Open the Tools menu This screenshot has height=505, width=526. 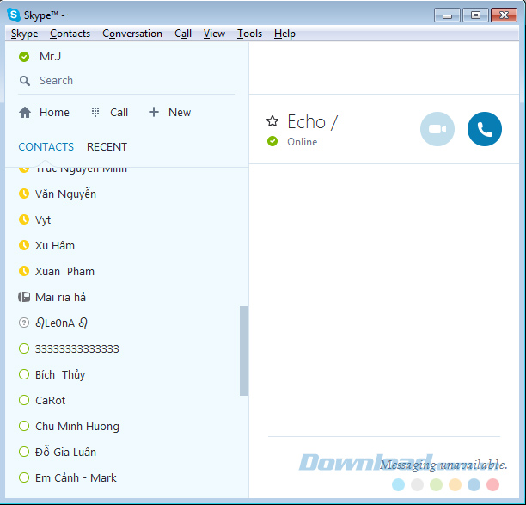click(x=249, y=34)
